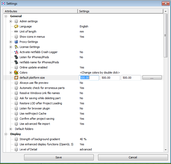Click the Cancel button
This screenshot has height=164, width=171.
pyautogui.click(x=133, y=157)
